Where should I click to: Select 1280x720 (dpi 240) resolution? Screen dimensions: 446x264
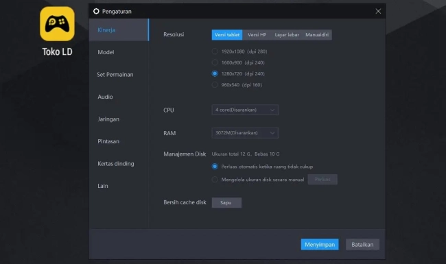215,73
